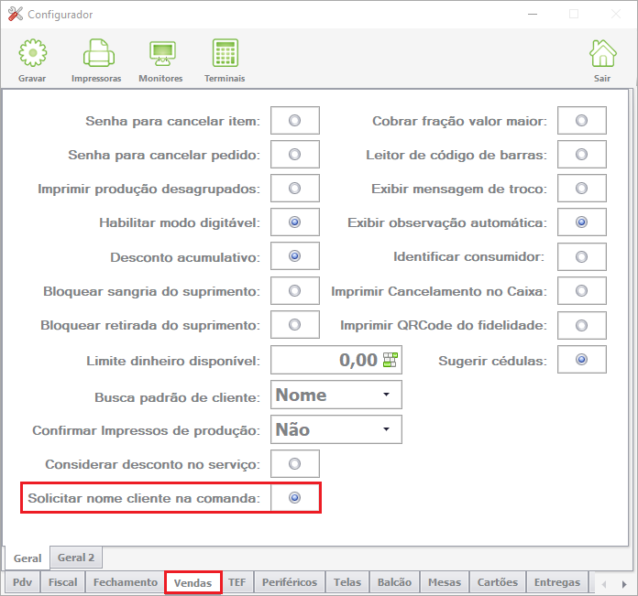Click the Configurador tools icon in title bar
Image resolution: width=638 pixels, height=596 pixels.
16,15
